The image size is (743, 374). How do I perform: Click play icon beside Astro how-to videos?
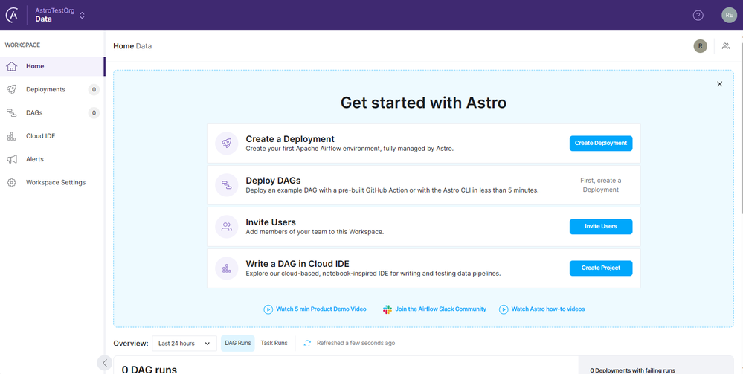point(504,309)
